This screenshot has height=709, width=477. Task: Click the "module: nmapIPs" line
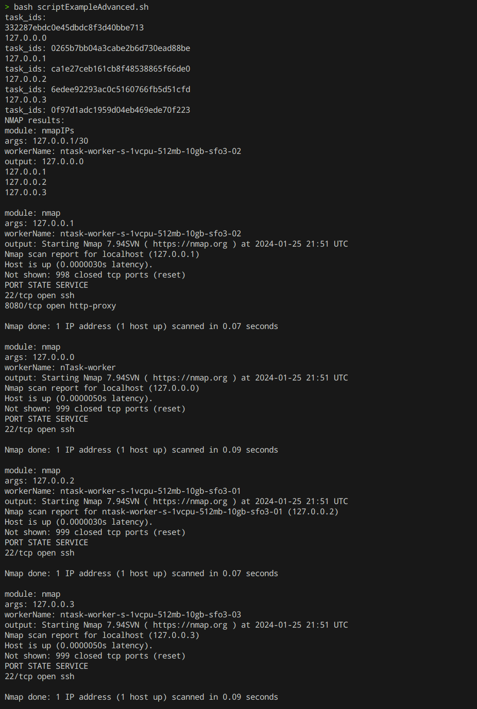[x=39, y=131]
